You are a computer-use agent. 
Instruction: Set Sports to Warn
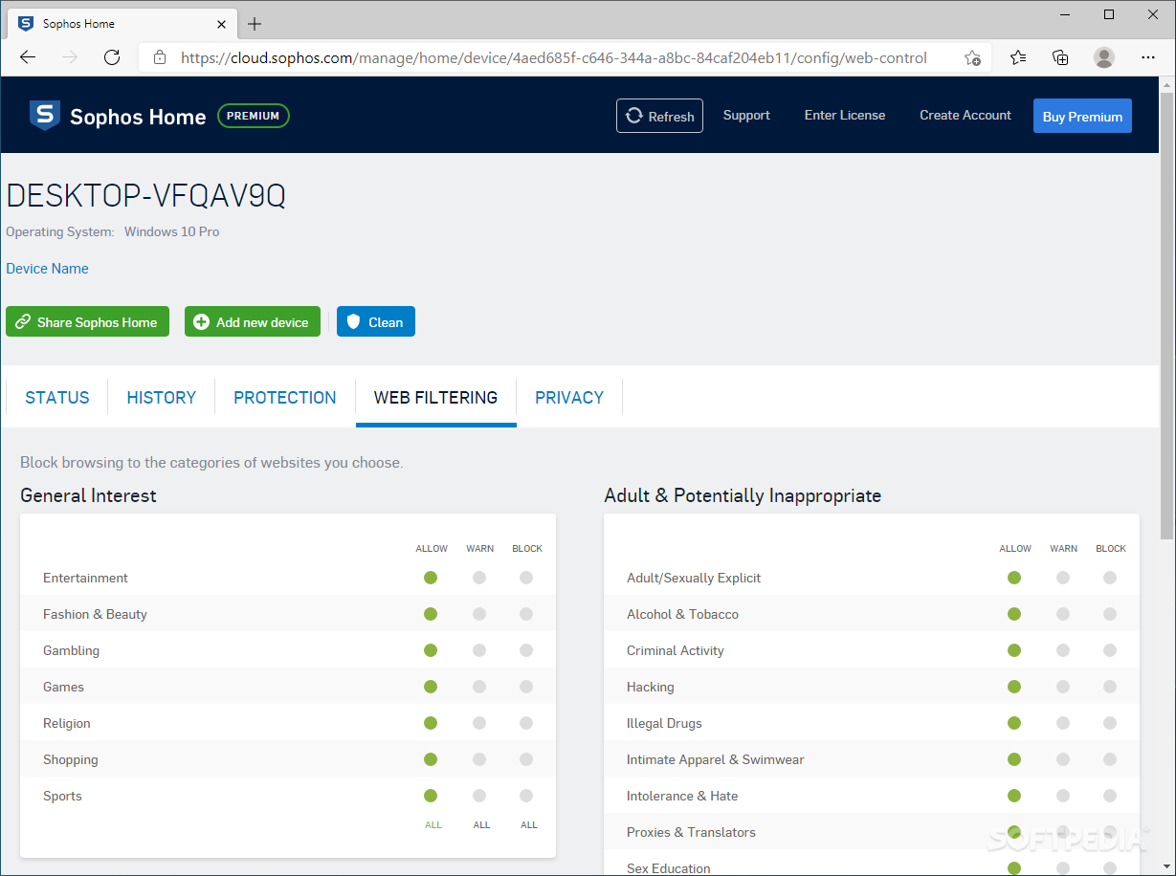coord(479,796)
